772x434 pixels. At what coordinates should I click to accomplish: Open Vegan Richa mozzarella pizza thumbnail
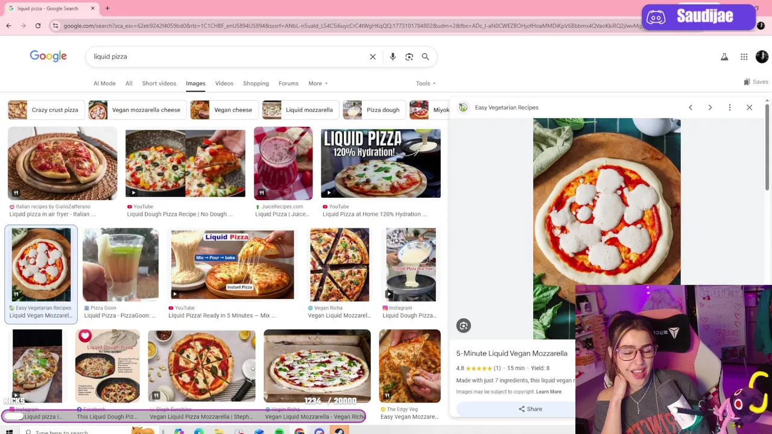(340, 265)
